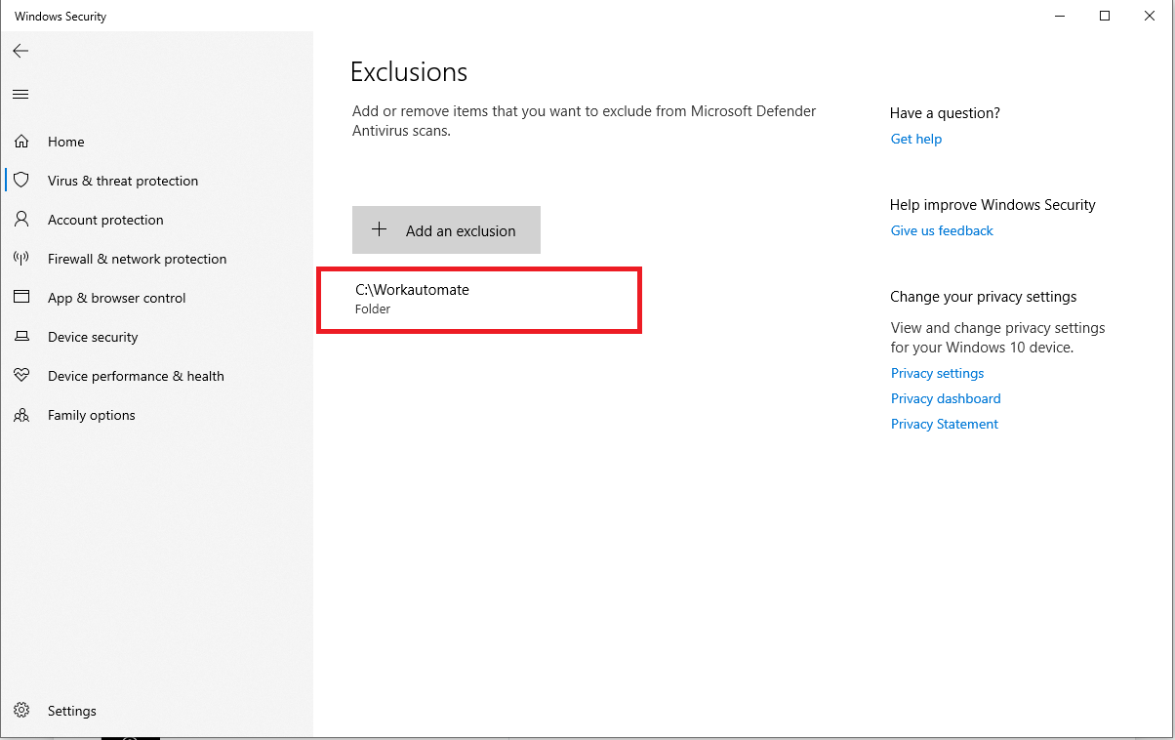Click Give us feedback link
This screenshot has height=740, width=1175.
point(942,230)
